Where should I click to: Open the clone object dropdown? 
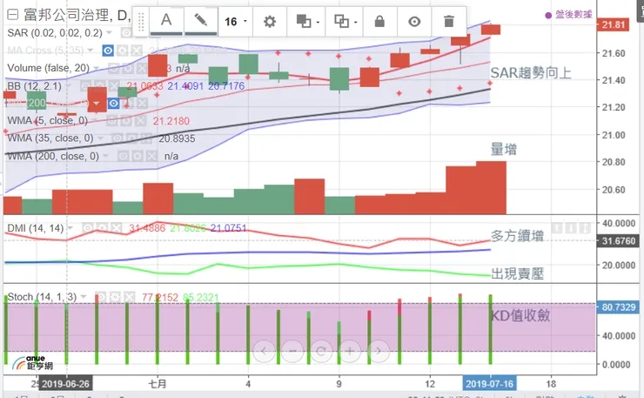(345, 22)
